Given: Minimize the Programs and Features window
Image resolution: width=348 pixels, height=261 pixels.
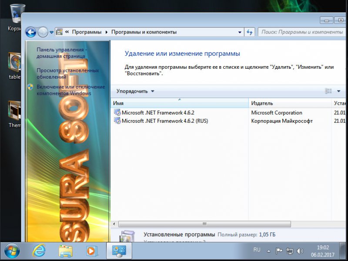Looking at the screenshot, I should (326, 20).
